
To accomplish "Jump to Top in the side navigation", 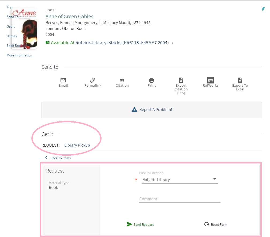I will [x=9, y=7].
